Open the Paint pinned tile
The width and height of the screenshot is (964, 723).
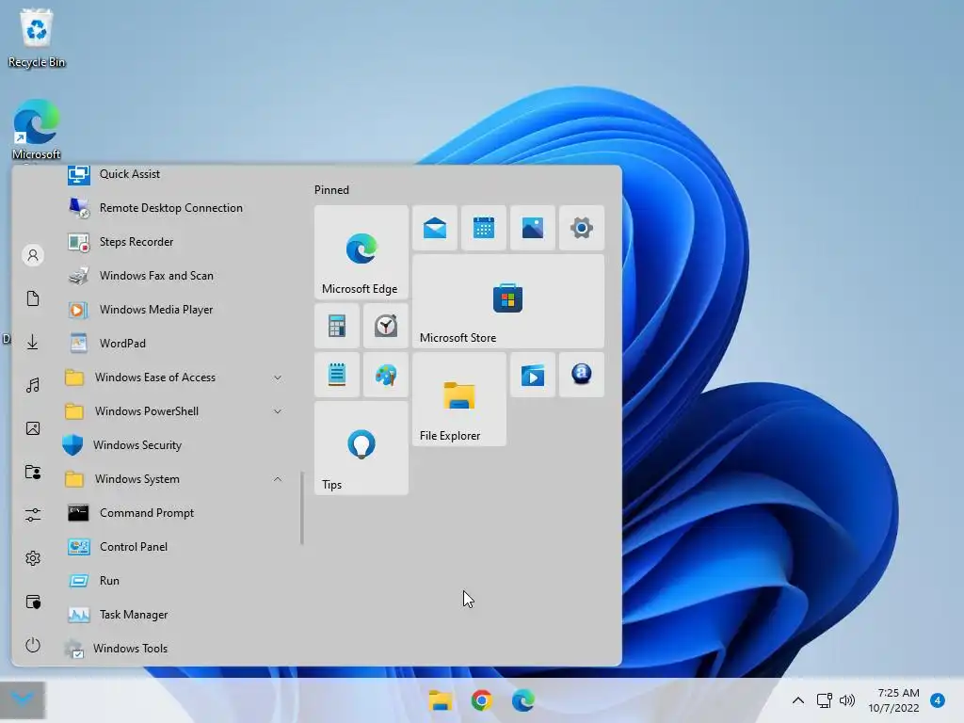385,375
